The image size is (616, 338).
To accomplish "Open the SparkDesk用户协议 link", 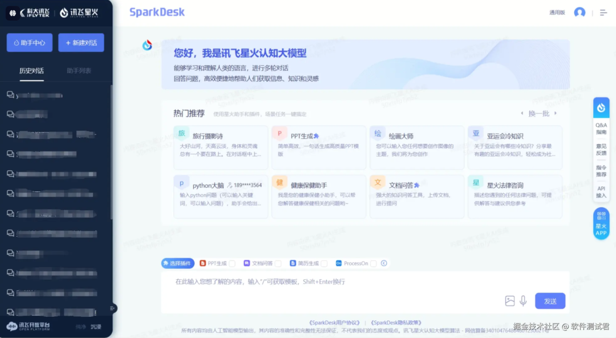I will coord(334,323).
